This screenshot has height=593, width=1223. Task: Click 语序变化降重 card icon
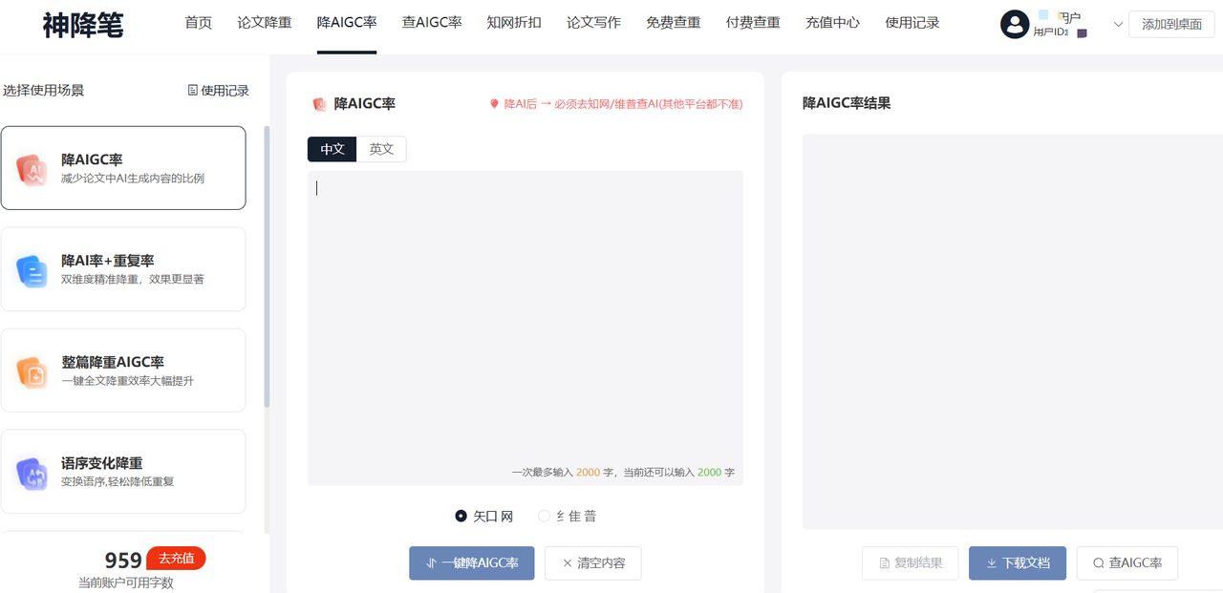32,473
